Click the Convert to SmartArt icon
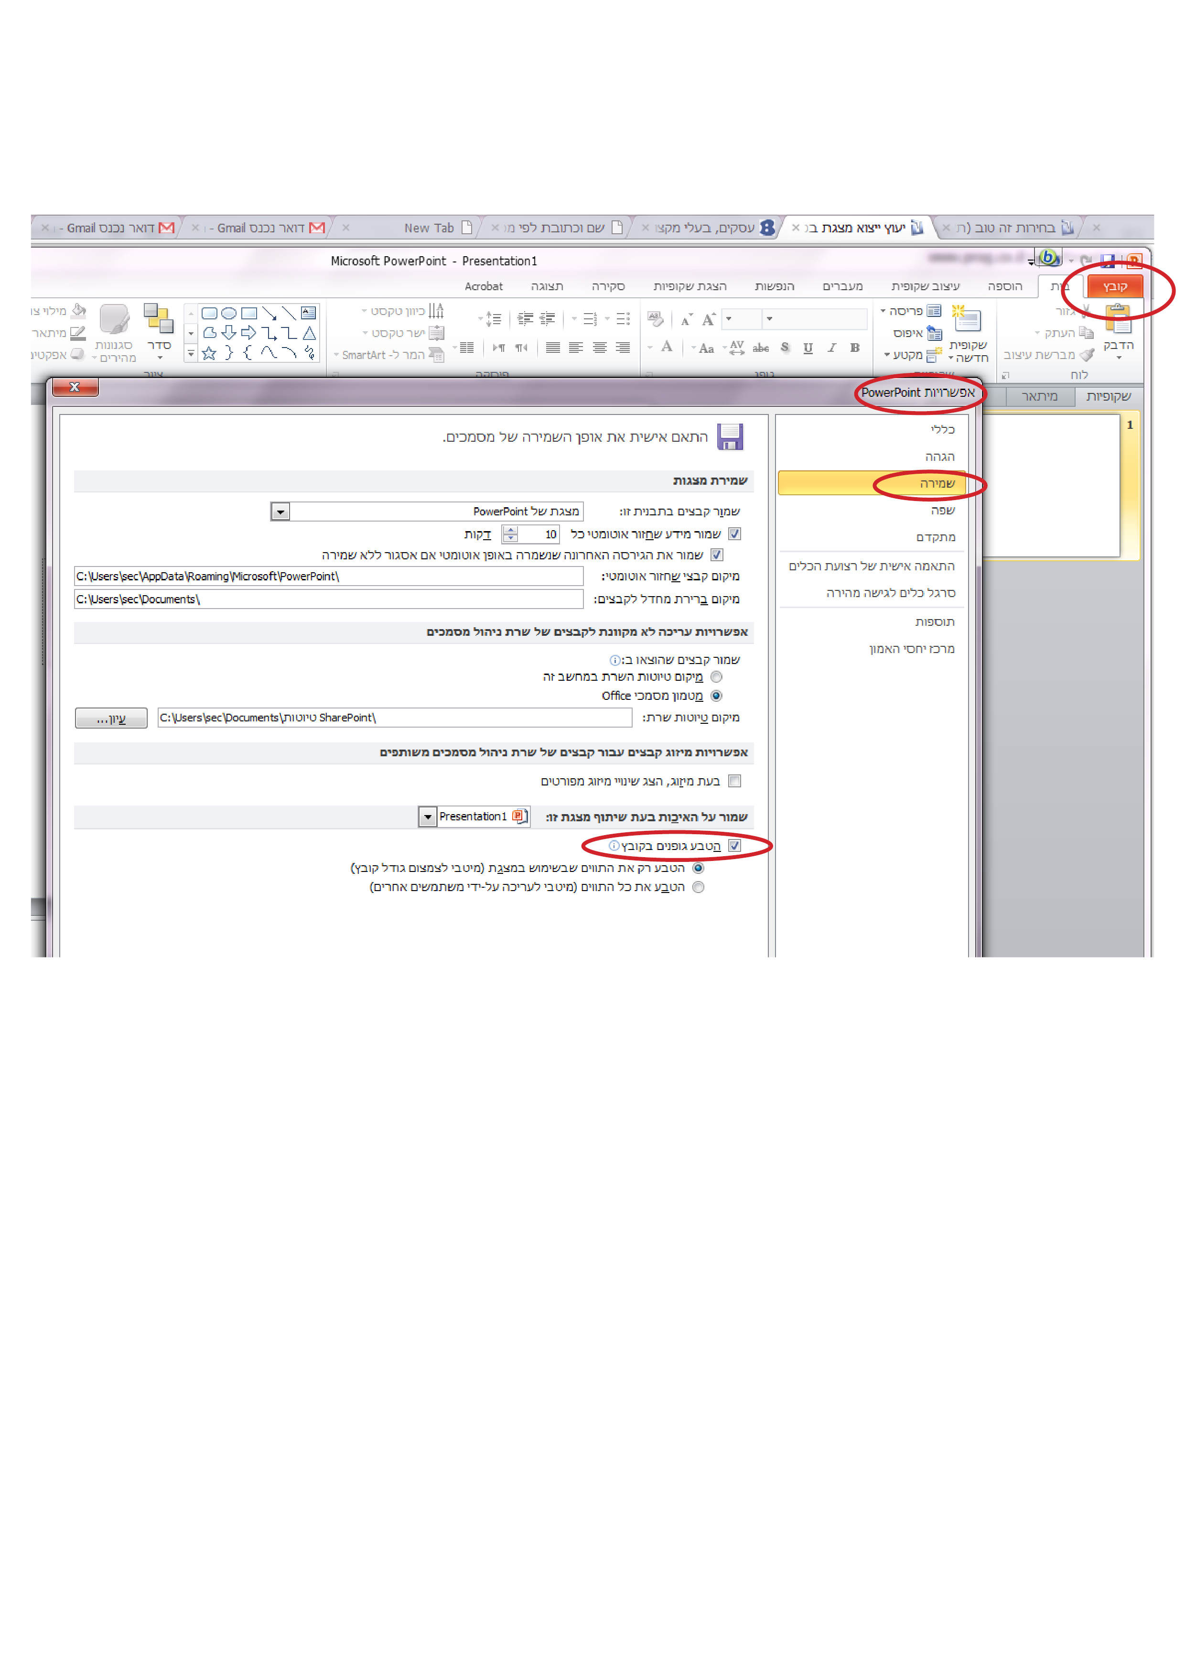Image resolution: width=1185 pixels, height=1677 pixels. point(437,355)
